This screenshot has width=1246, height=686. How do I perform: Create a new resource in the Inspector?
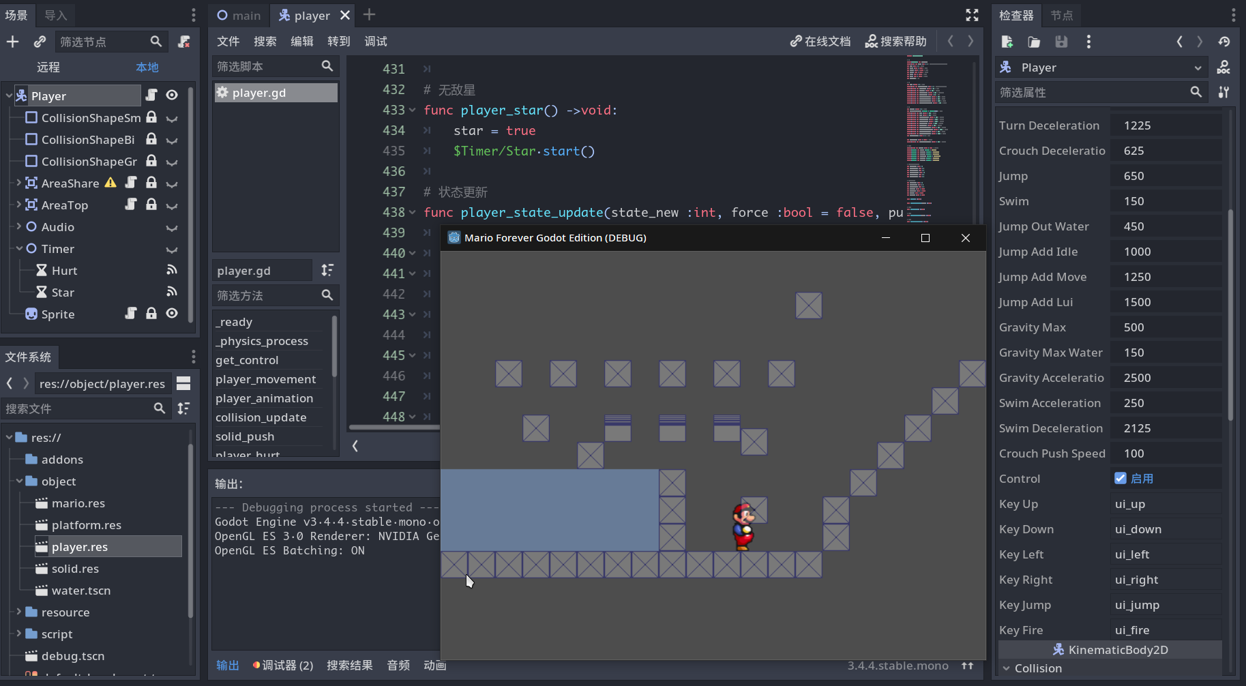[x=1007, y=41]
